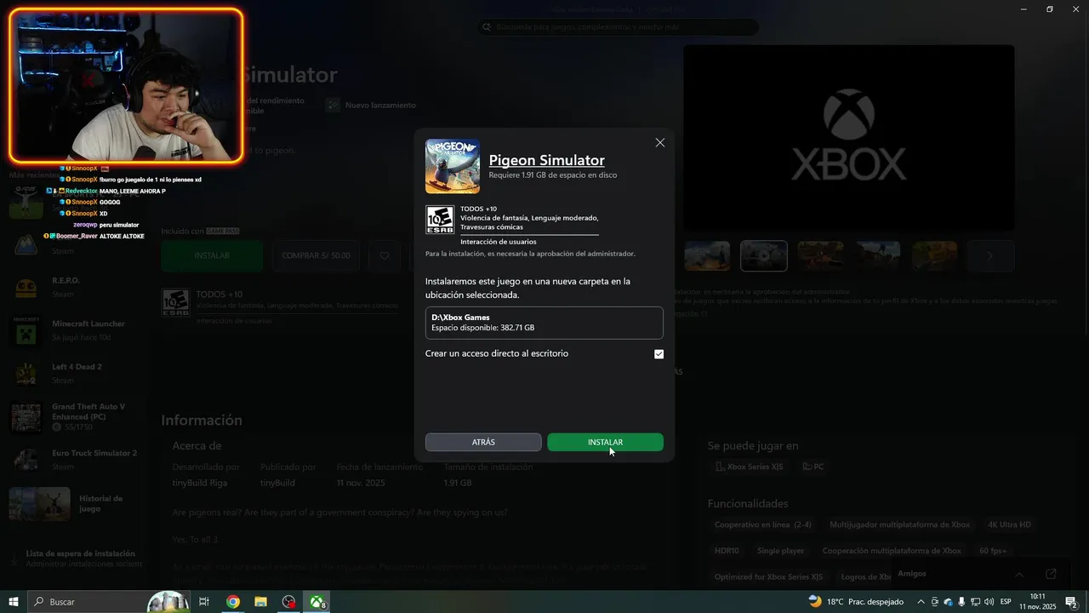
Task: Click the Pigeon Simulator cover art in dialog
Action: [x=453, y=166]
